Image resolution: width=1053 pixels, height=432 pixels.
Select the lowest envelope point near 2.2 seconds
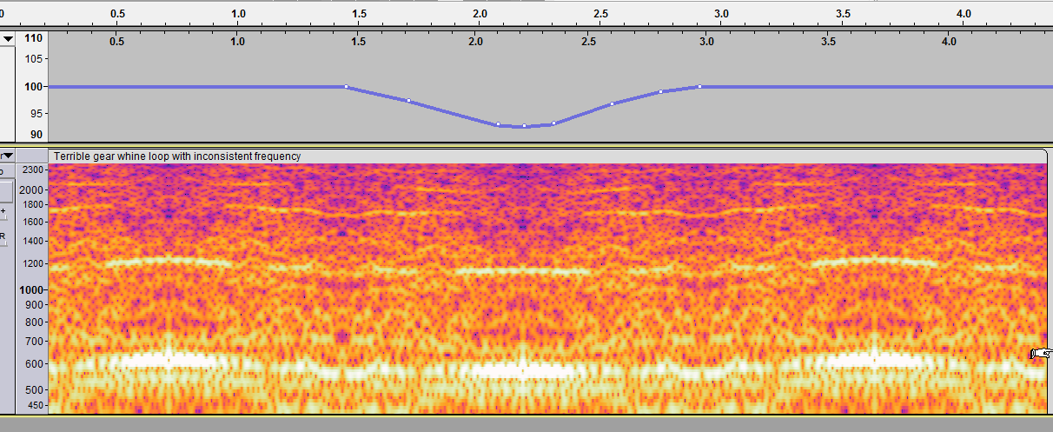[x=524, y=126]
